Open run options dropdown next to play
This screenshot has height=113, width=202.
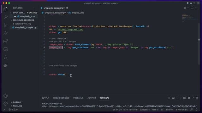click(188, 8)
